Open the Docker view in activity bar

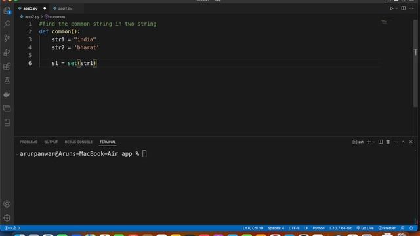tap(7, 94)
